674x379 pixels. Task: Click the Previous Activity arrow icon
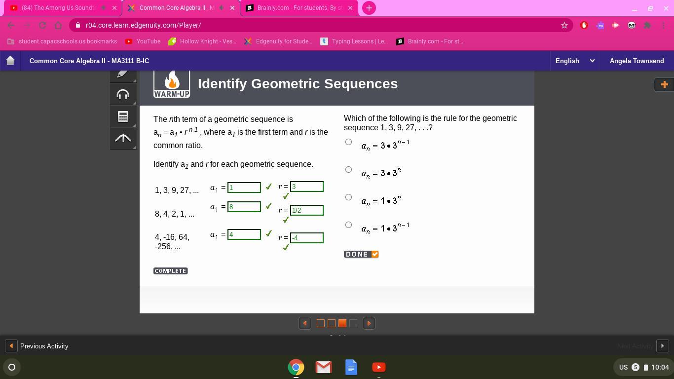[x=11, y=346]
